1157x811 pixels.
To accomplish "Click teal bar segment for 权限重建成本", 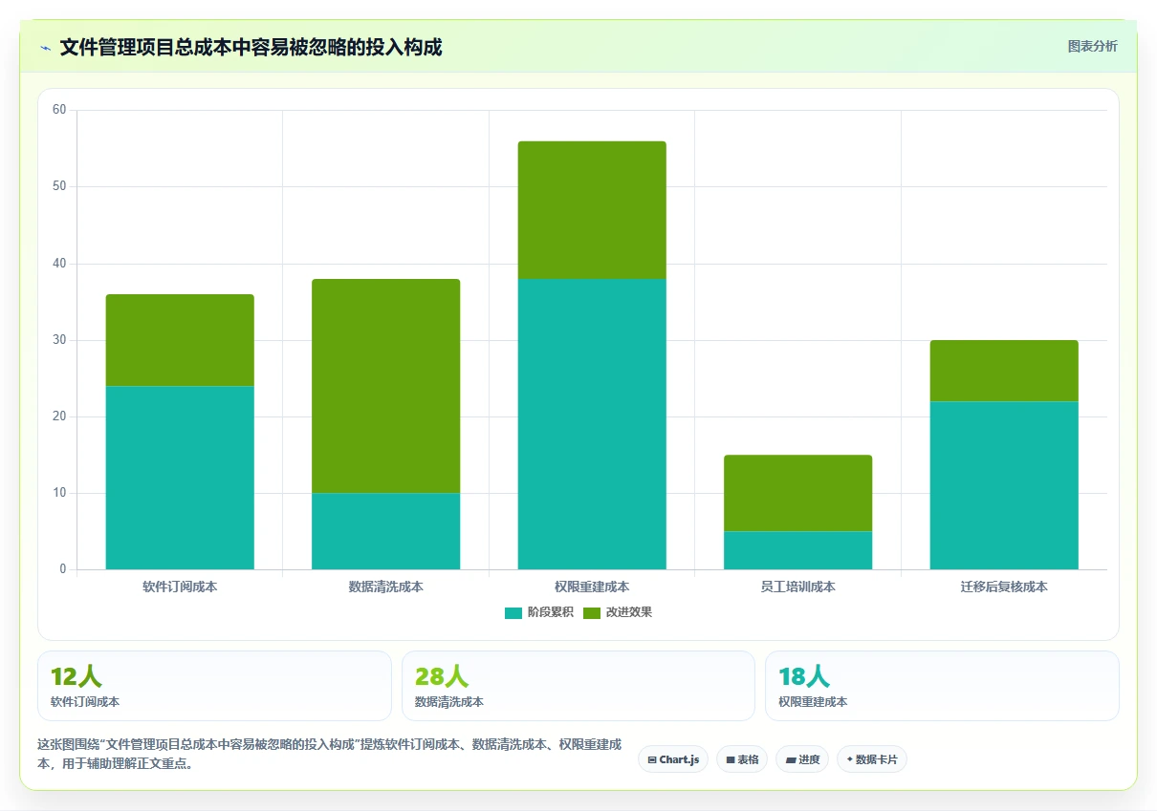I will pyautogui.click(x=592, y=424).
